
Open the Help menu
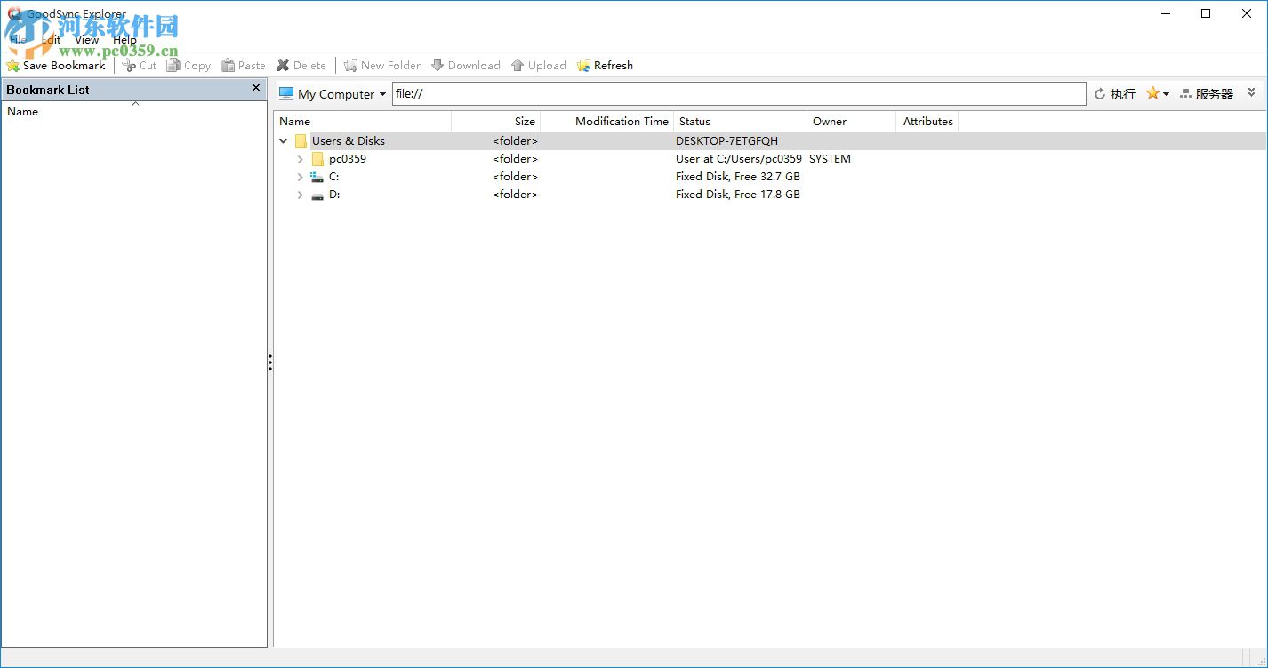tap(124, 39)
